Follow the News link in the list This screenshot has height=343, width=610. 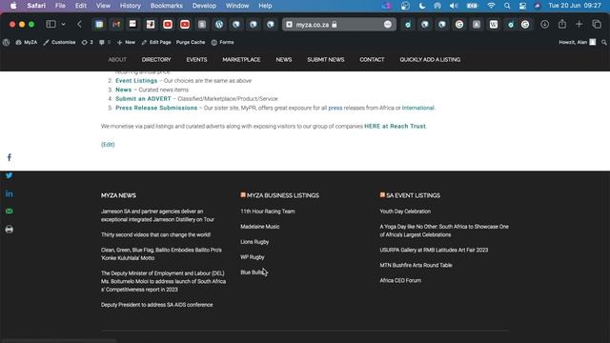tap(123, 90)
